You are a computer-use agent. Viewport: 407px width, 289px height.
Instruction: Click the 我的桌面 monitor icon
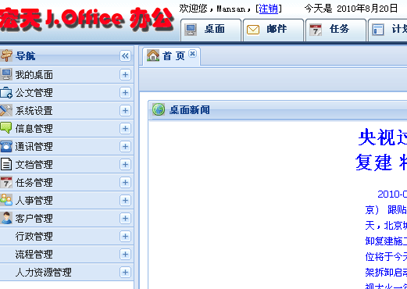[6, 74]
